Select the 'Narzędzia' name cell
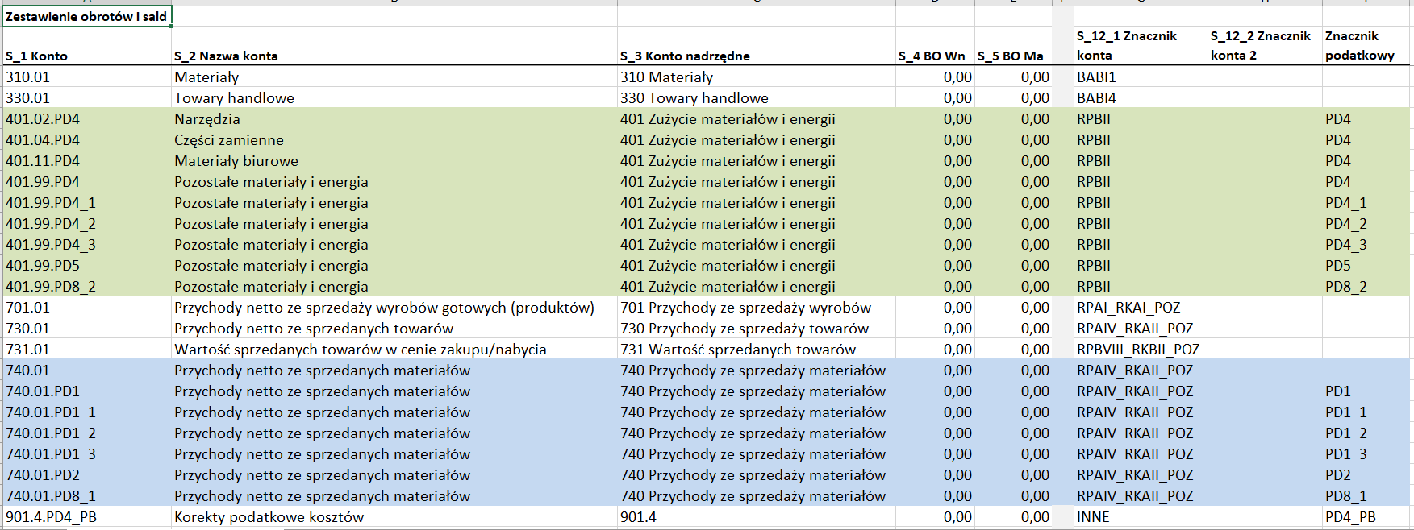This screenshot has height=530, width=1414. 394,118
